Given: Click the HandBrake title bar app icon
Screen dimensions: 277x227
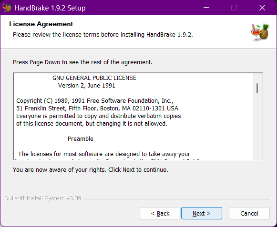Looking at the screenshot, I should (7, 8).
